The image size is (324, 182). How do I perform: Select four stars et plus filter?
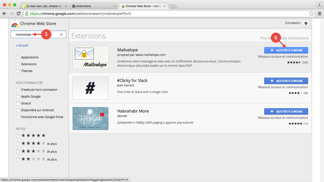(x=18, y=144)
